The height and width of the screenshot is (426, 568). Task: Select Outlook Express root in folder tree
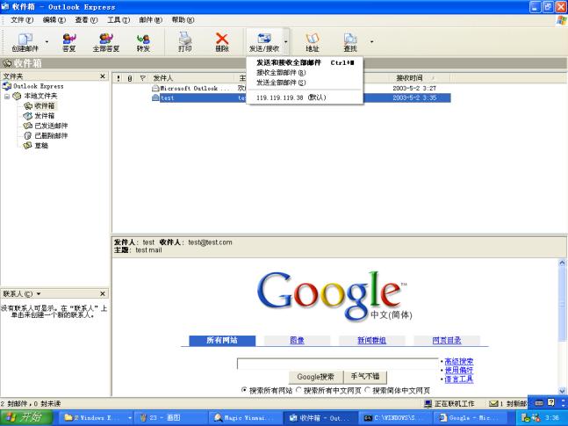pyautogui.click(x=38, y=86)
